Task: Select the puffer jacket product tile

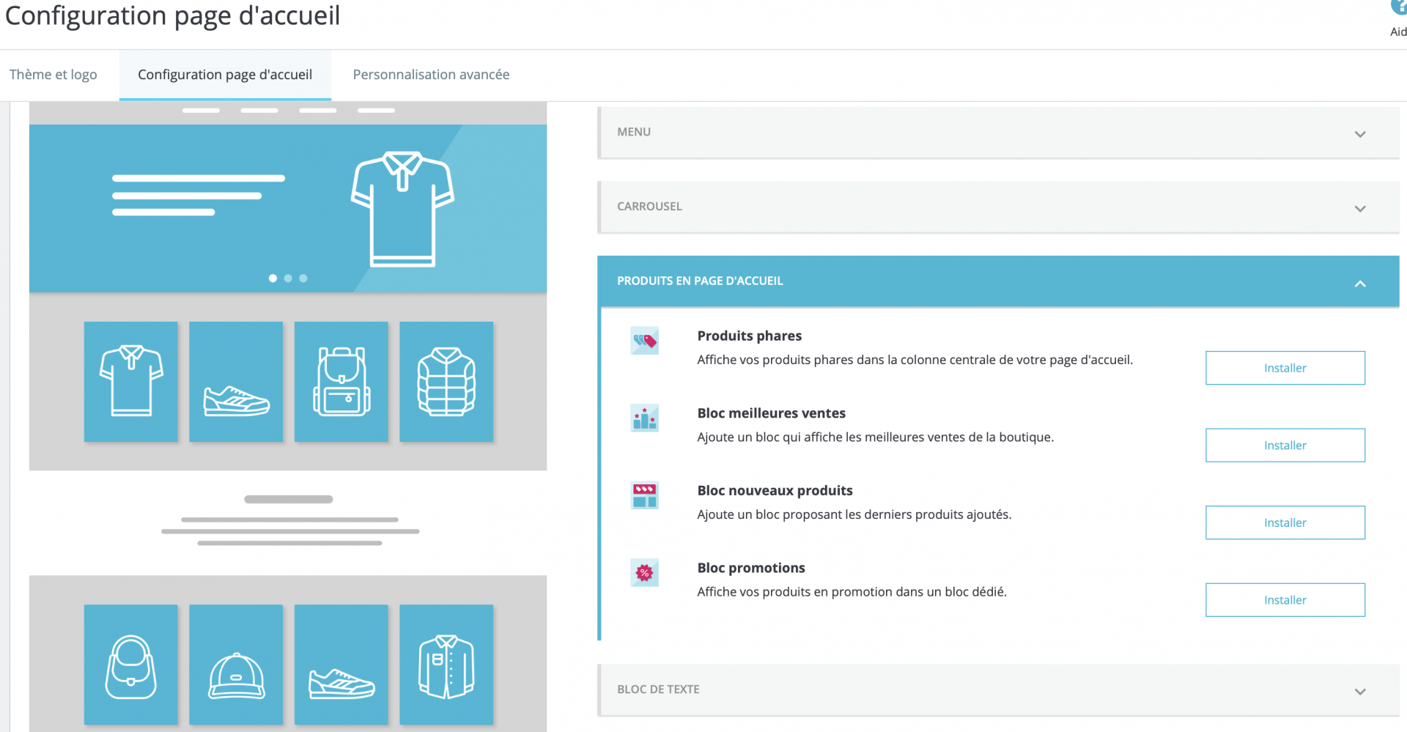Action: click(x=446, y=382)
